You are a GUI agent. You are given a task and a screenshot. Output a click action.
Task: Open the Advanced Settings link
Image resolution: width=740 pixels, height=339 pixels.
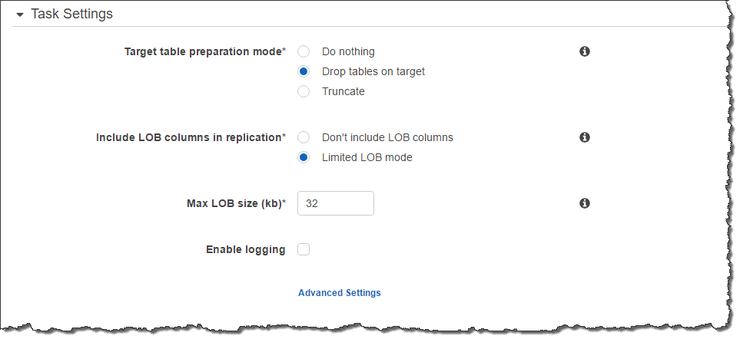(339, 292)
